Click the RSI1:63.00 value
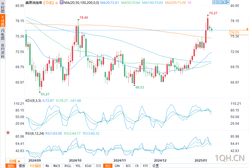This screenshot has width=249, height=168. 54,134
